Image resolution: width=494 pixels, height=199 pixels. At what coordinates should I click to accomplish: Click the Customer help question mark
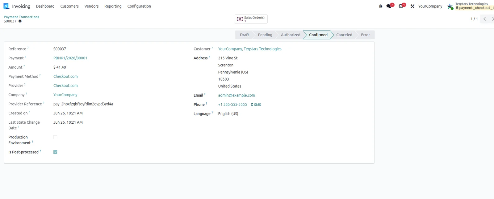coord(212,48)
